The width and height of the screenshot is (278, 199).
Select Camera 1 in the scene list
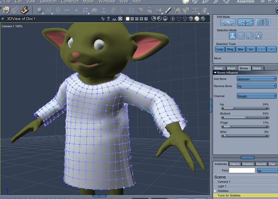pos(246,182)
